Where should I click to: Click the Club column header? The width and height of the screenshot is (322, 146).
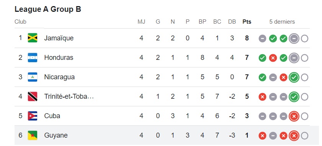click(20, 22)
